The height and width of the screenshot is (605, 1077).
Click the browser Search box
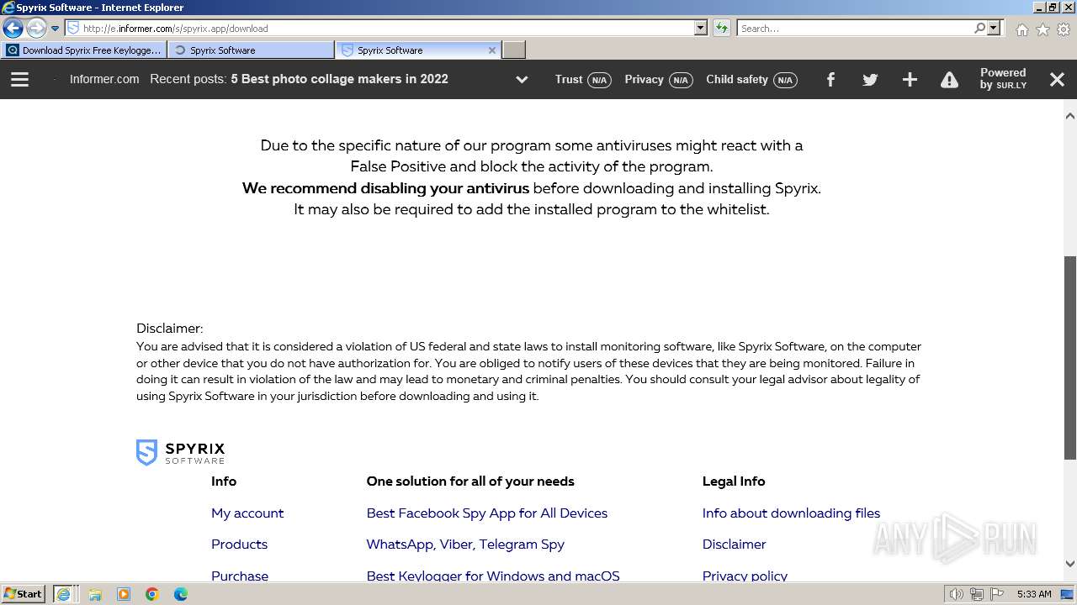coord(855,28)
